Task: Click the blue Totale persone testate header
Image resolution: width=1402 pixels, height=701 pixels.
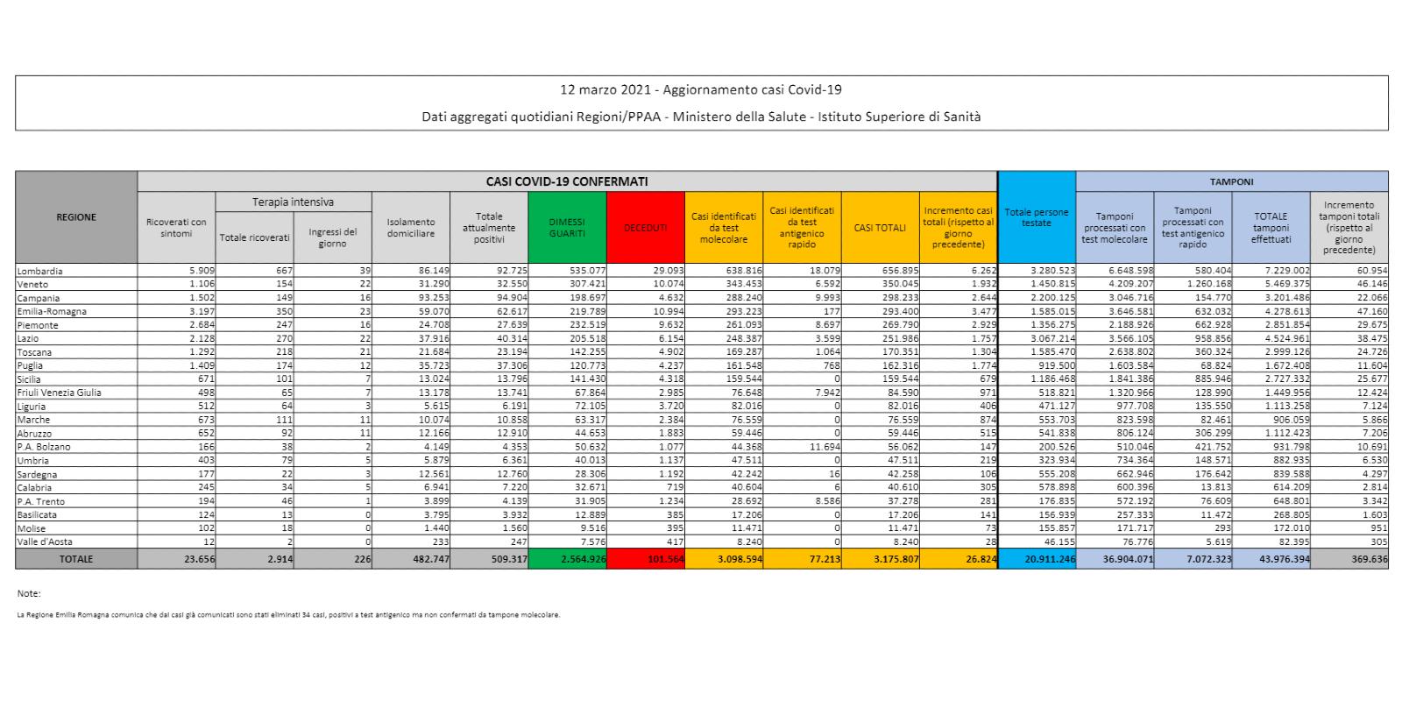Action: (1037, 217)
